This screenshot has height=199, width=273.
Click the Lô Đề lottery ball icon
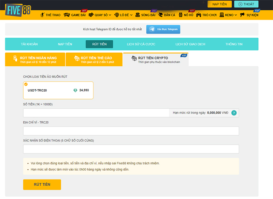[x=117, y=15]
